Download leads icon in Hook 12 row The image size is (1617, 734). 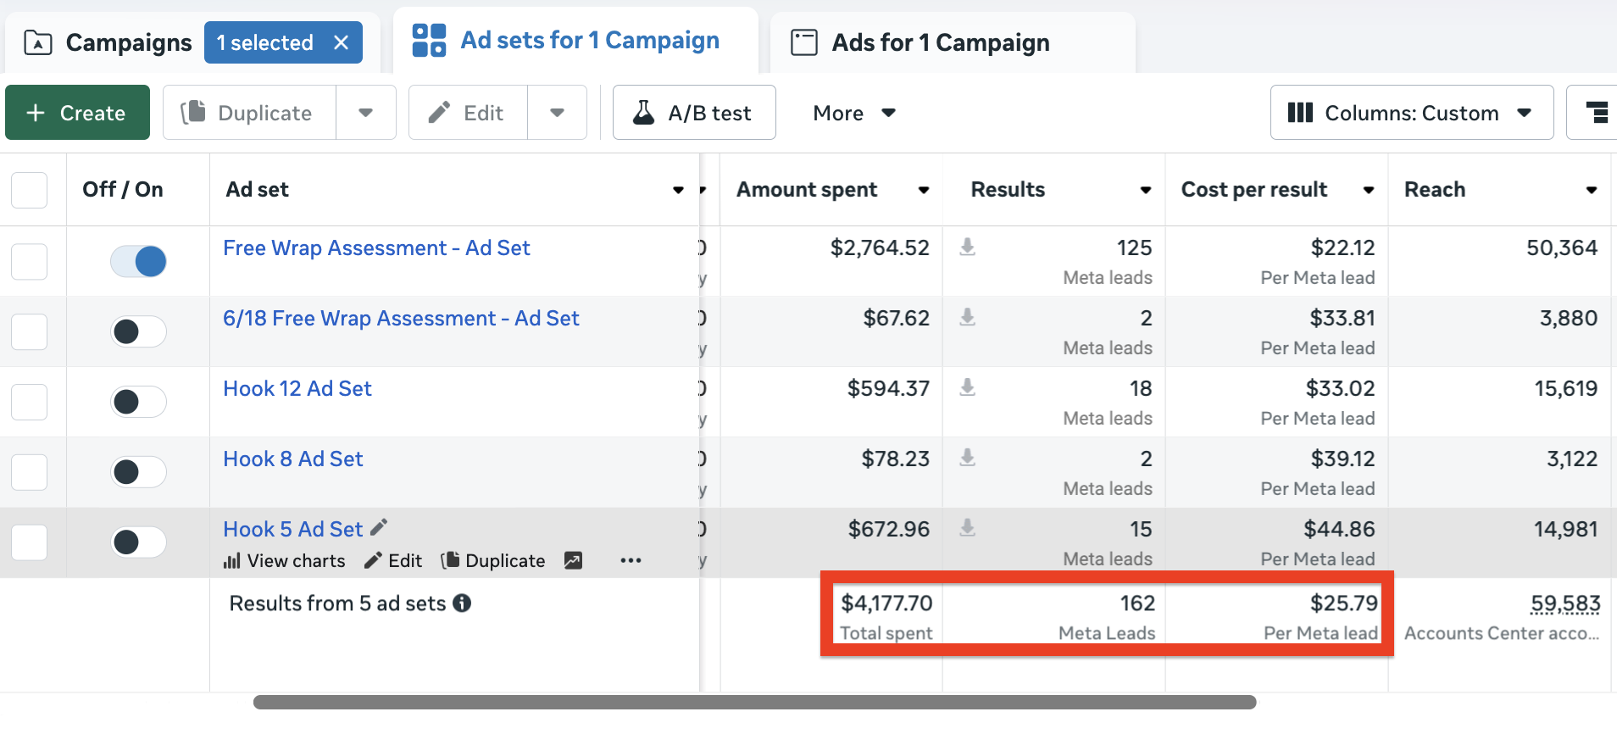coord(967,388)
